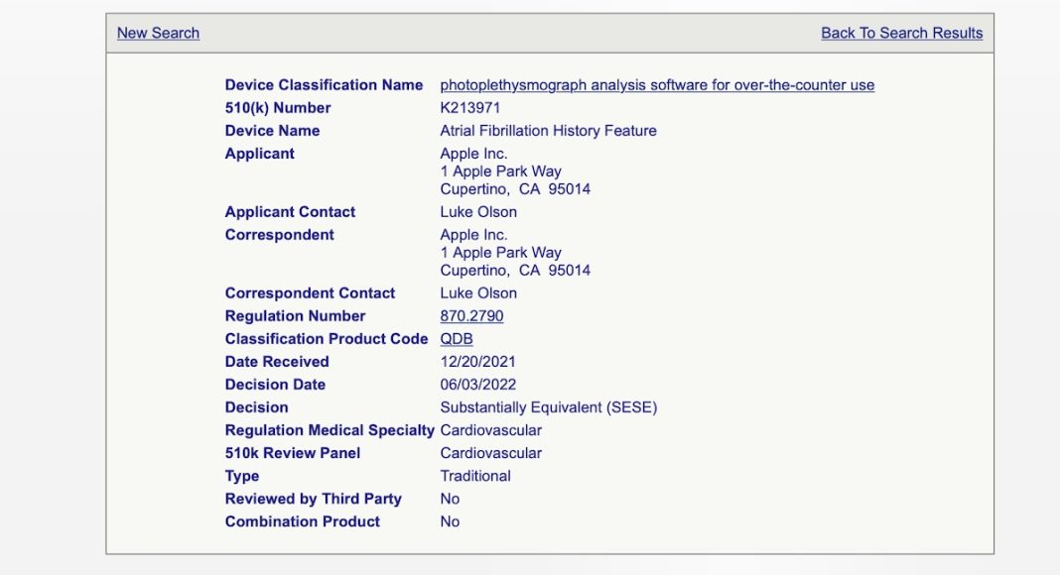Screen dimensions: 1060x575
Task: Click the Regulation Medical Specialty label
Action: (x=330, y=430)
